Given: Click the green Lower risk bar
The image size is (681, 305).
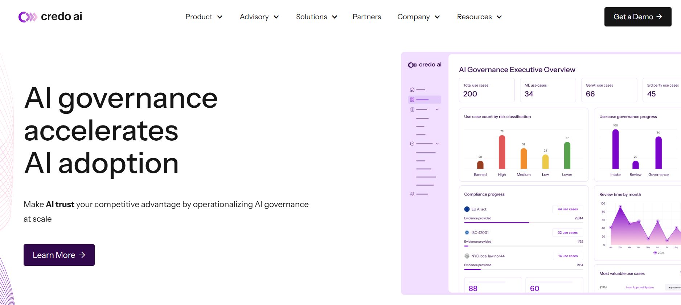Looking at the screenshot, I should coord(567,155).
